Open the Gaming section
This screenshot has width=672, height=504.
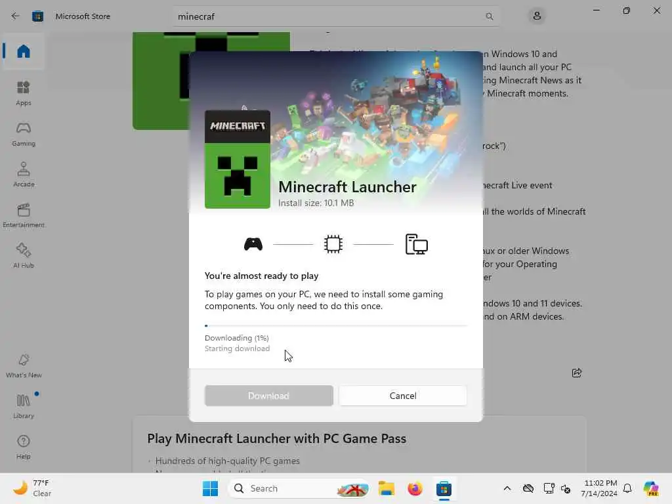click(24, 134)
